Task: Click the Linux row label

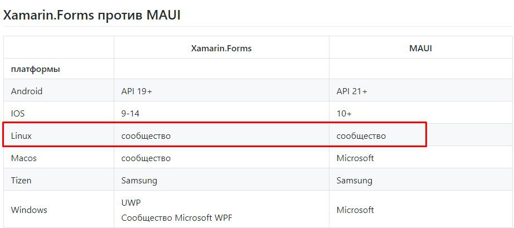Action: [x=21, y=135]
